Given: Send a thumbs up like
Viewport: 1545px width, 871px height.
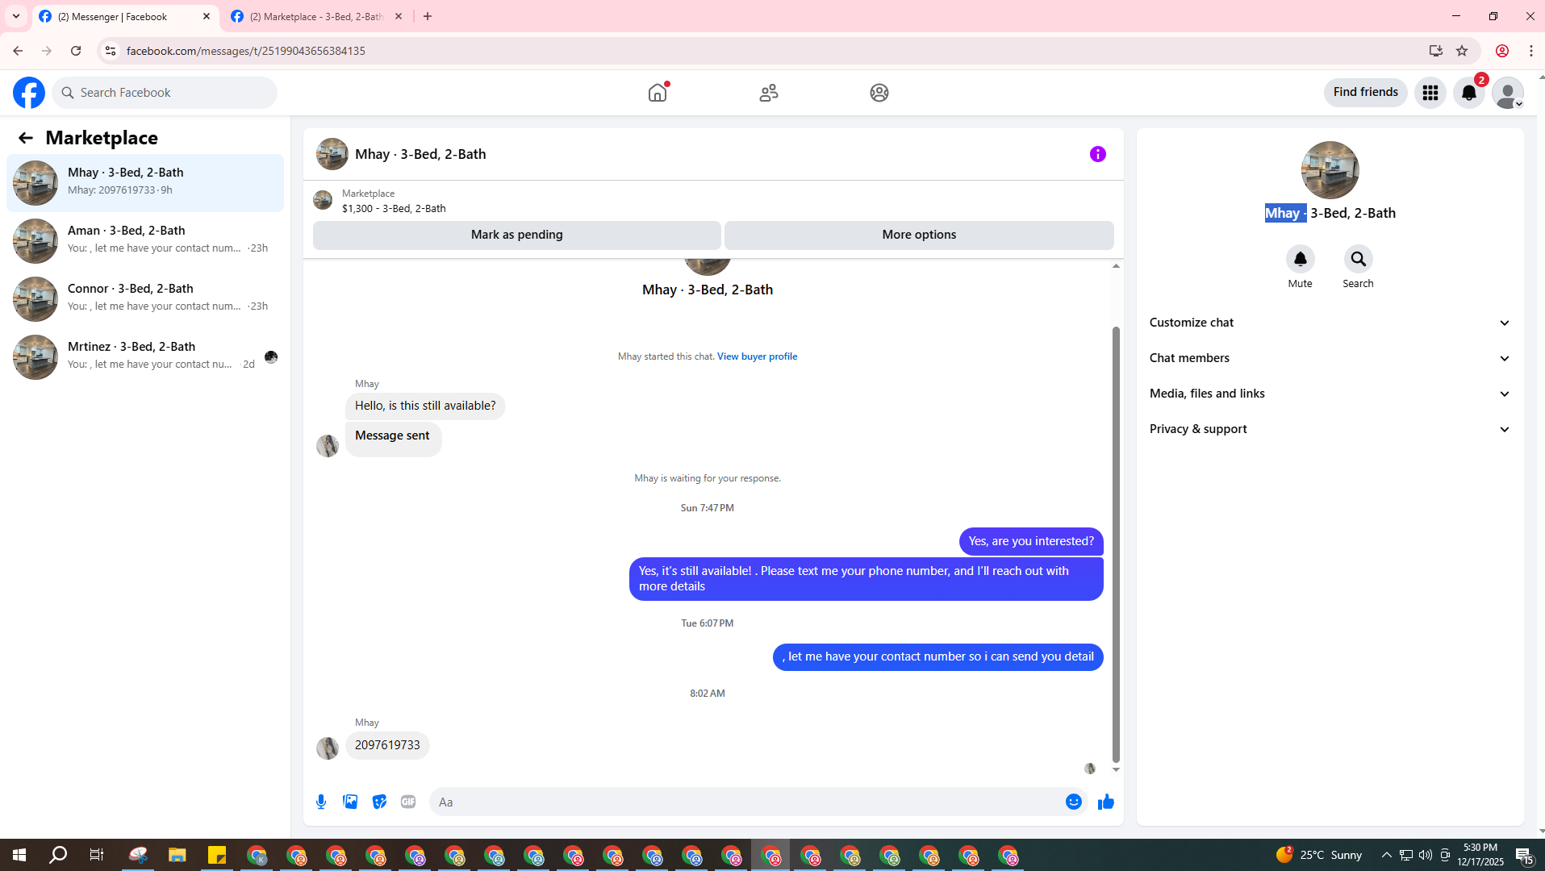Looking at the screenshot, I should (1106, 802).
